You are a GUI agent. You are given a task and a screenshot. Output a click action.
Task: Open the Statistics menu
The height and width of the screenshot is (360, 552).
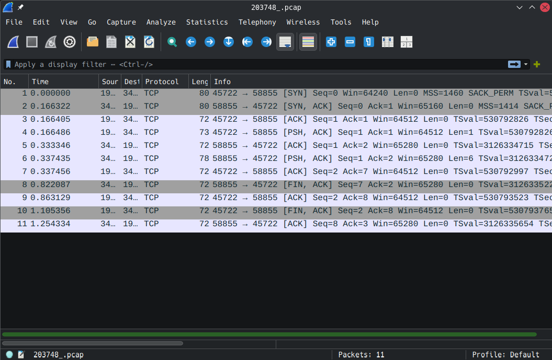click(207, 22)
